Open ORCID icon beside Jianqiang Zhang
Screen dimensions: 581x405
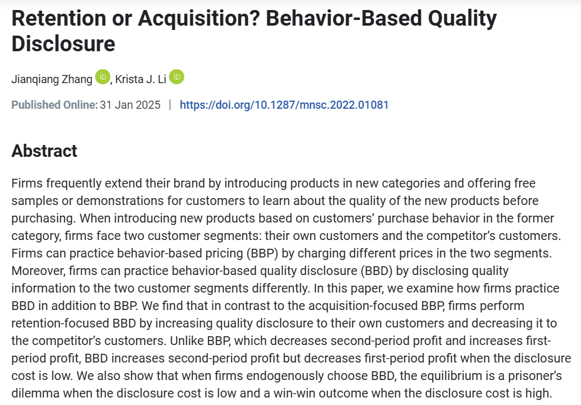102,77
